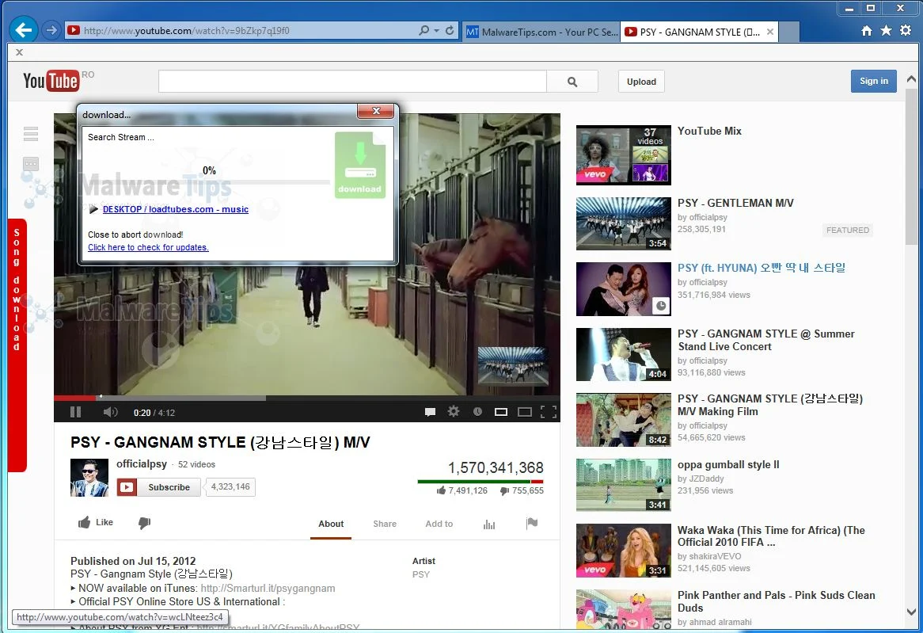Seek on the video progress bar
The height and width of the screenshot is (633, 923).
[306, 397]
